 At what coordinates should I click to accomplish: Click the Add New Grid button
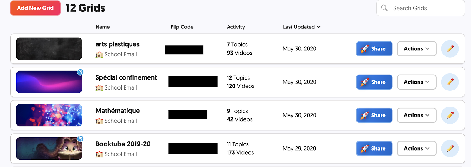35,8
